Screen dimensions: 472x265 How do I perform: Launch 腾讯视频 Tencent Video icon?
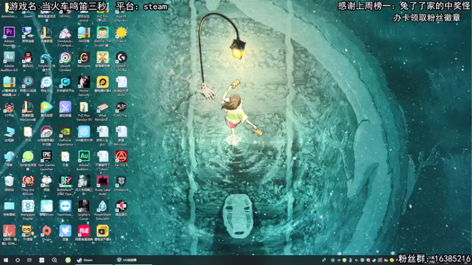(47, 107)
